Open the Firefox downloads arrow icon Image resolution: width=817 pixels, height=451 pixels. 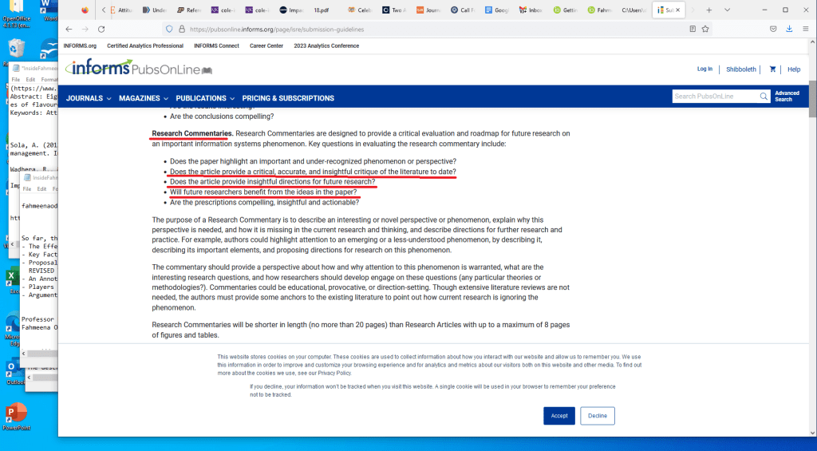789,30
